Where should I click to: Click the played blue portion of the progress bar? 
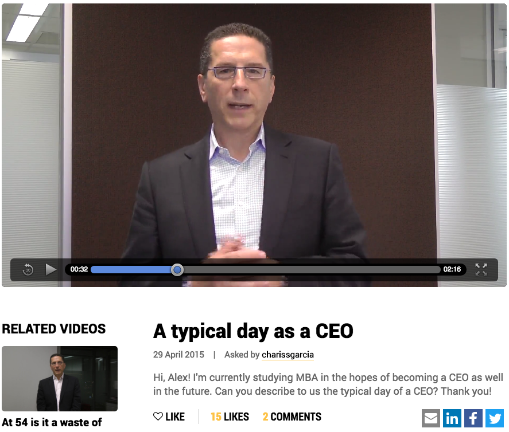(131, 270)
